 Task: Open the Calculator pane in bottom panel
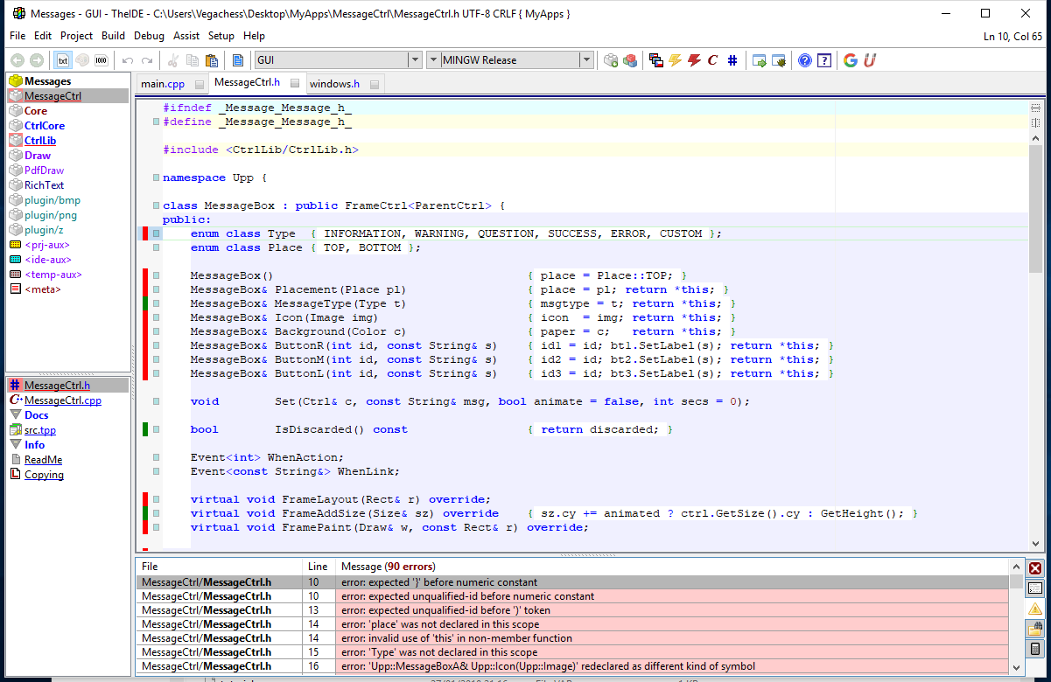1035,649
